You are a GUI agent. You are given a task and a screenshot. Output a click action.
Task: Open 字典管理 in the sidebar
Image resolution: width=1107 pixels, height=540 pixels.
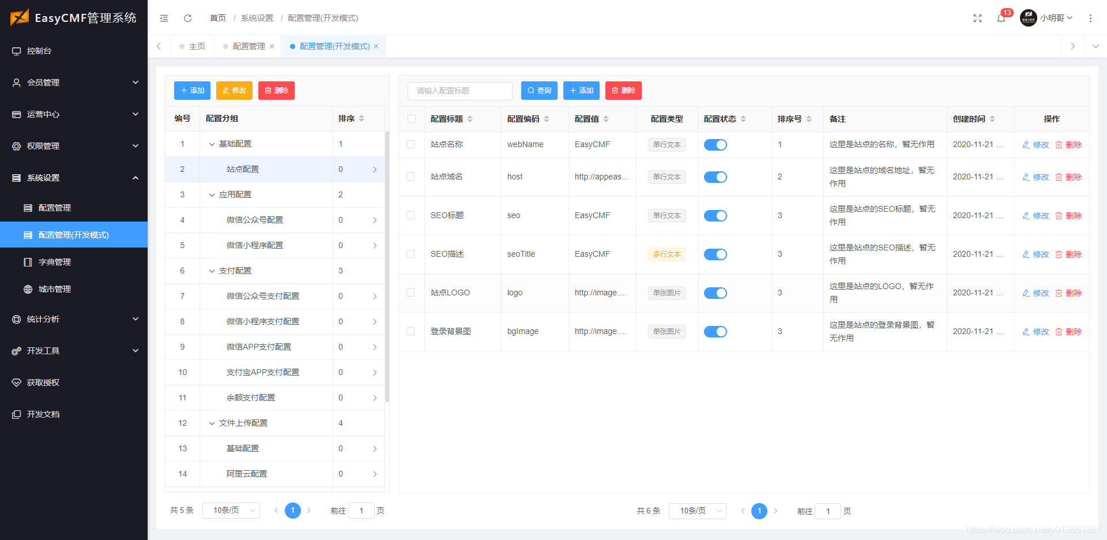tap(74, 262)
